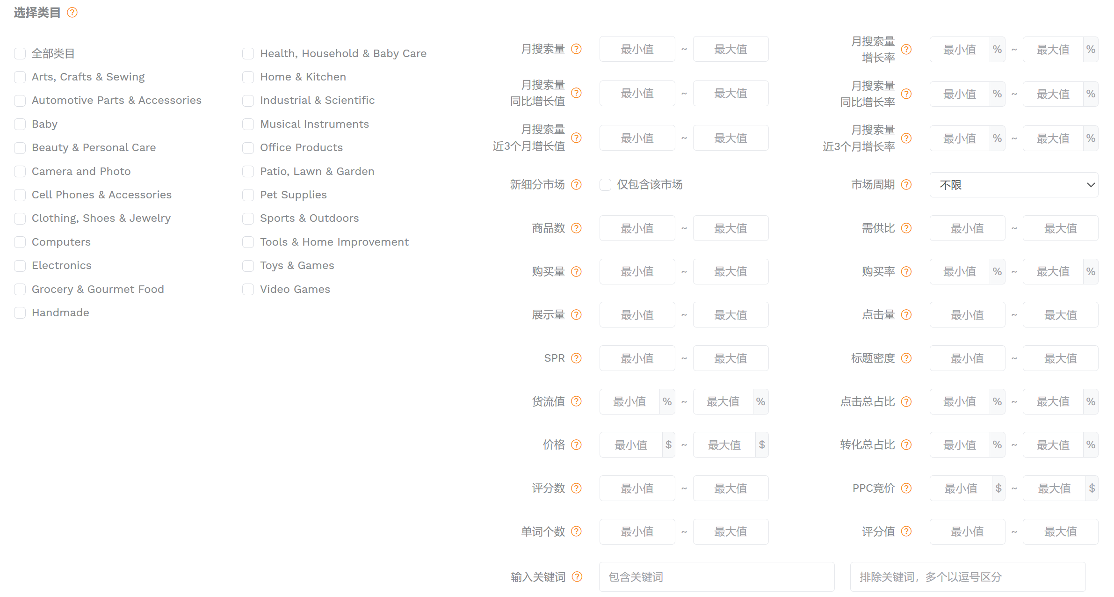Click help icon next to 输入关键词
This screenshot has width=1114, height=597.
(577, 577)
